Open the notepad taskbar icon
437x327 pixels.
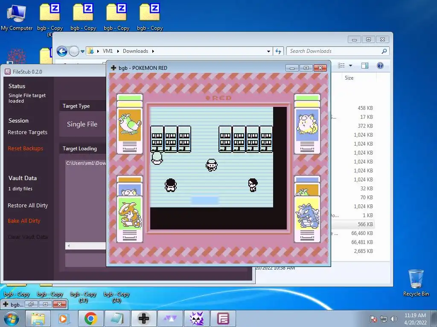coord(117,318)
